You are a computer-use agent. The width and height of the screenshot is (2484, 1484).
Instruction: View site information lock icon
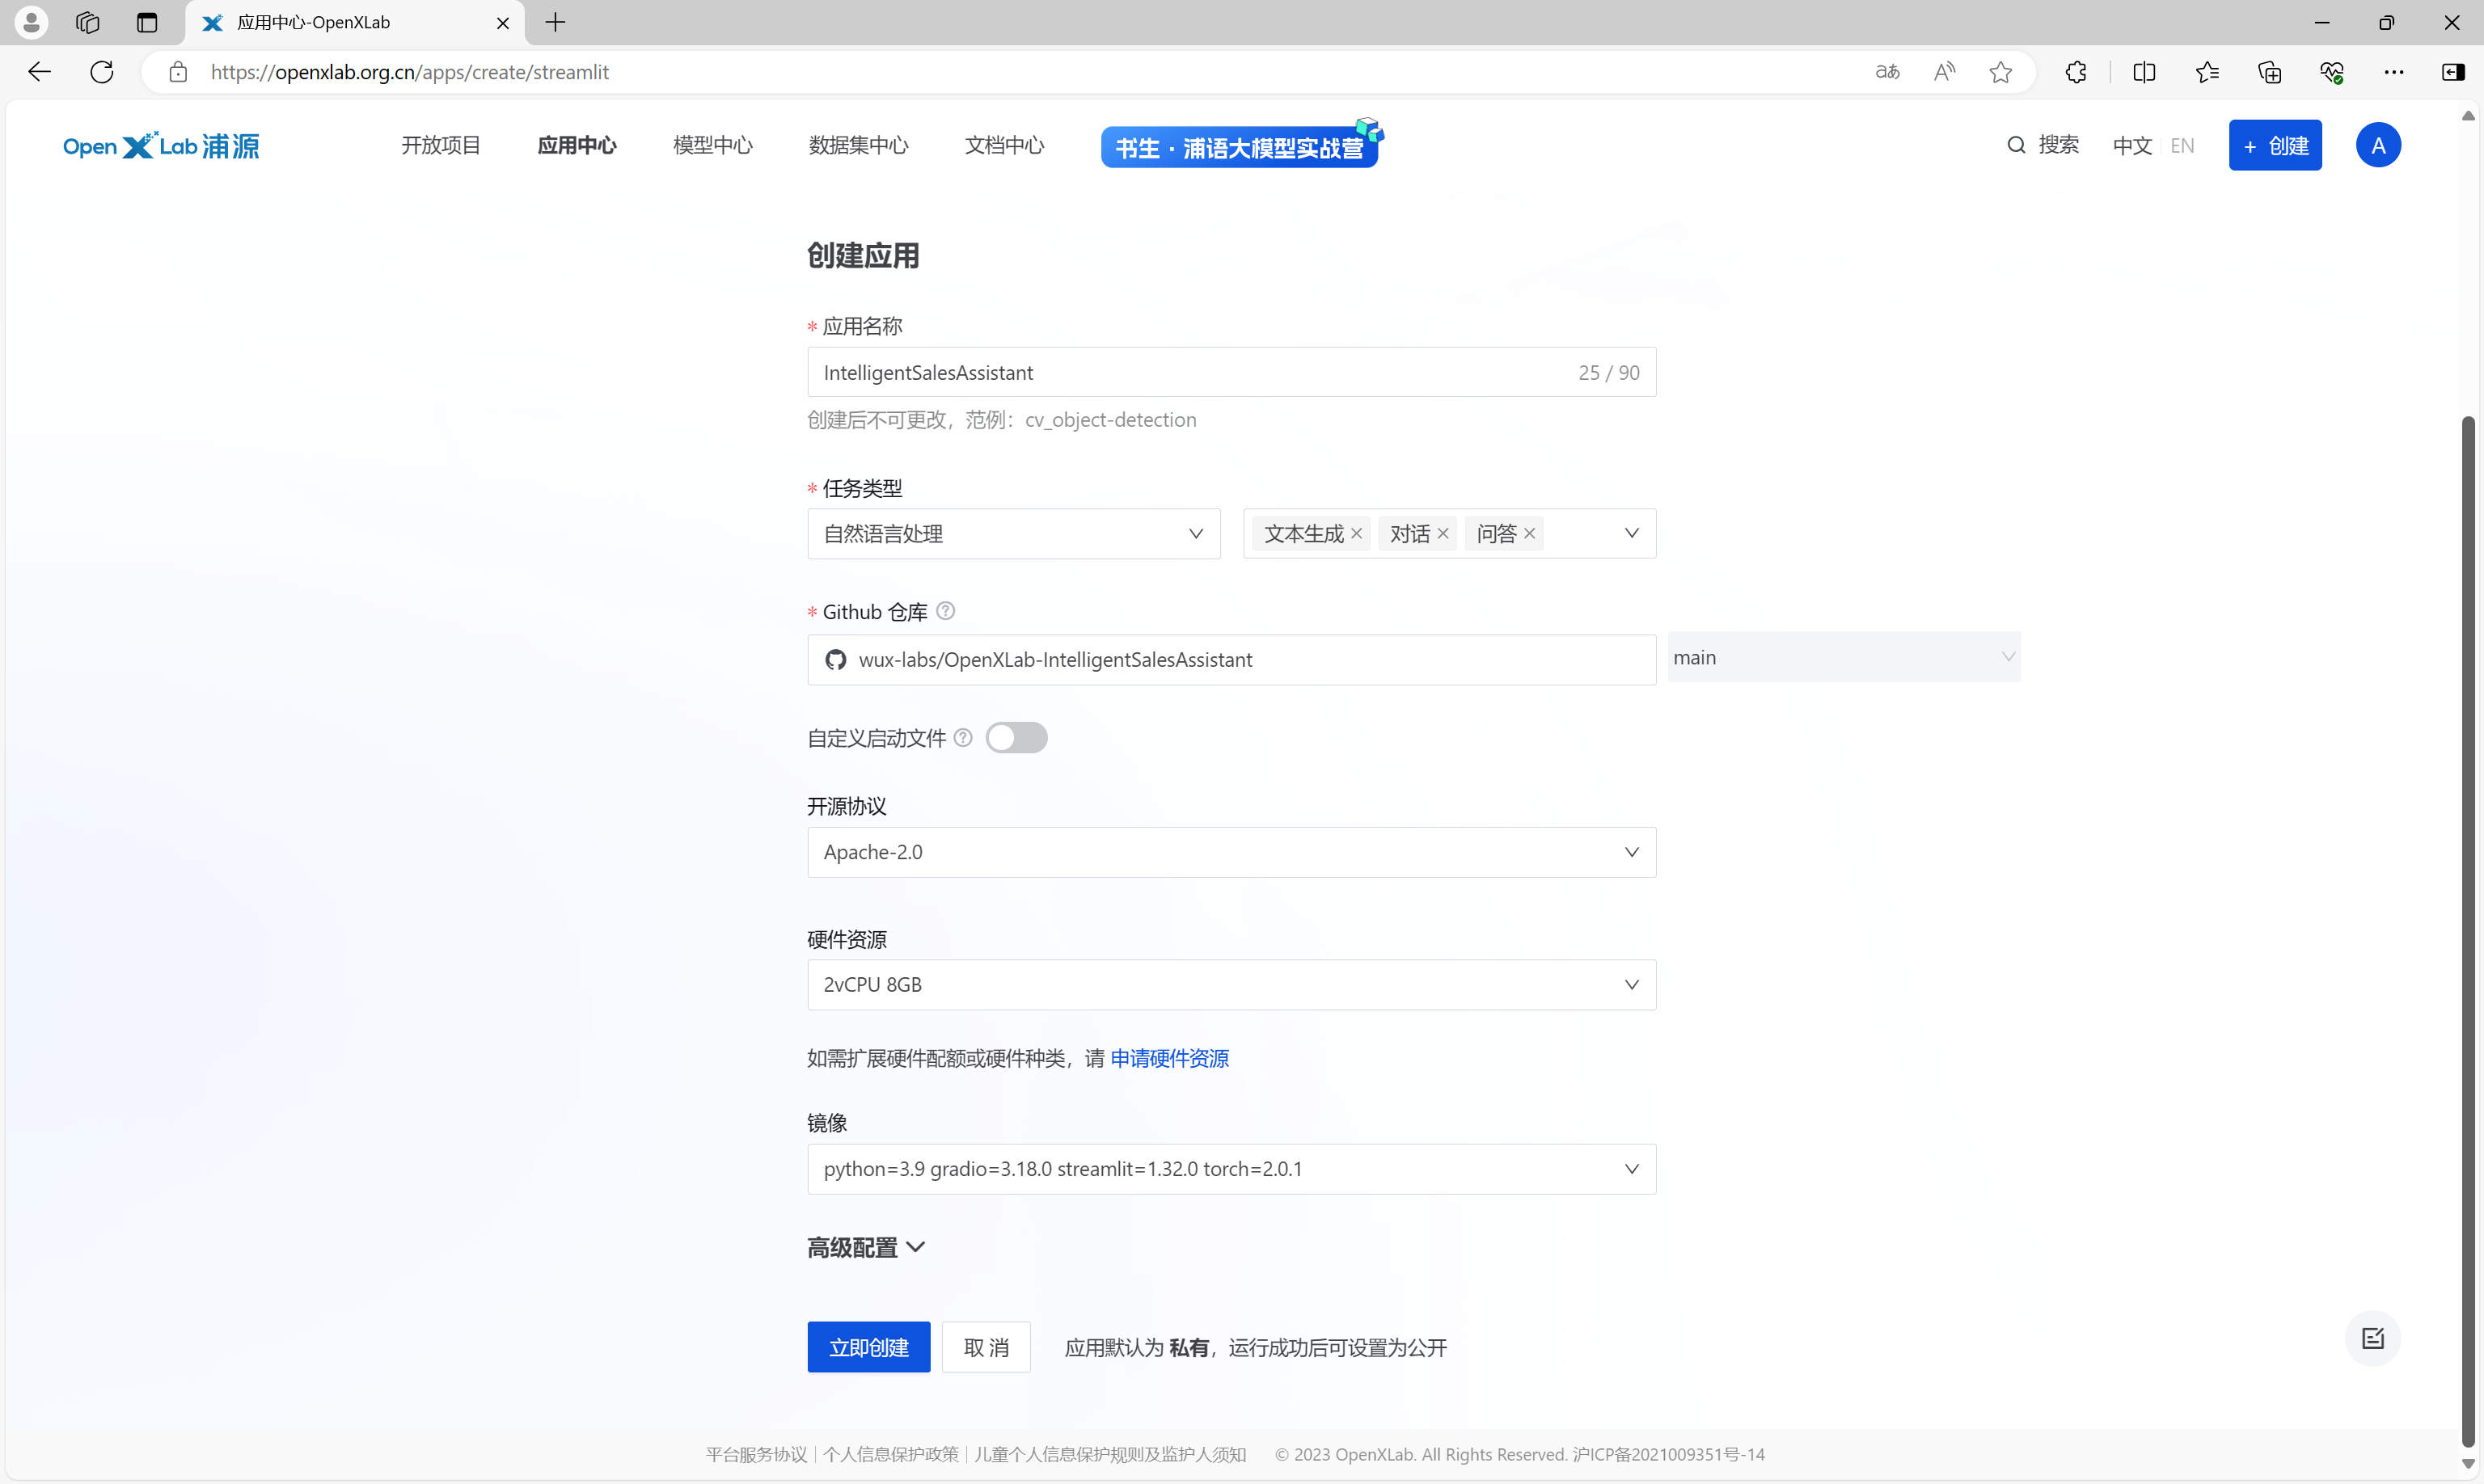tap(178, 72)
